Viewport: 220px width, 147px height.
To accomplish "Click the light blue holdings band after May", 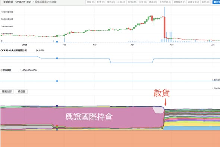I will [x=192, y=128].
